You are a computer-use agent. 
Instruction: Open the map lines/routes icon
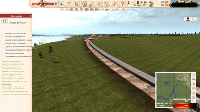[115, 4]
